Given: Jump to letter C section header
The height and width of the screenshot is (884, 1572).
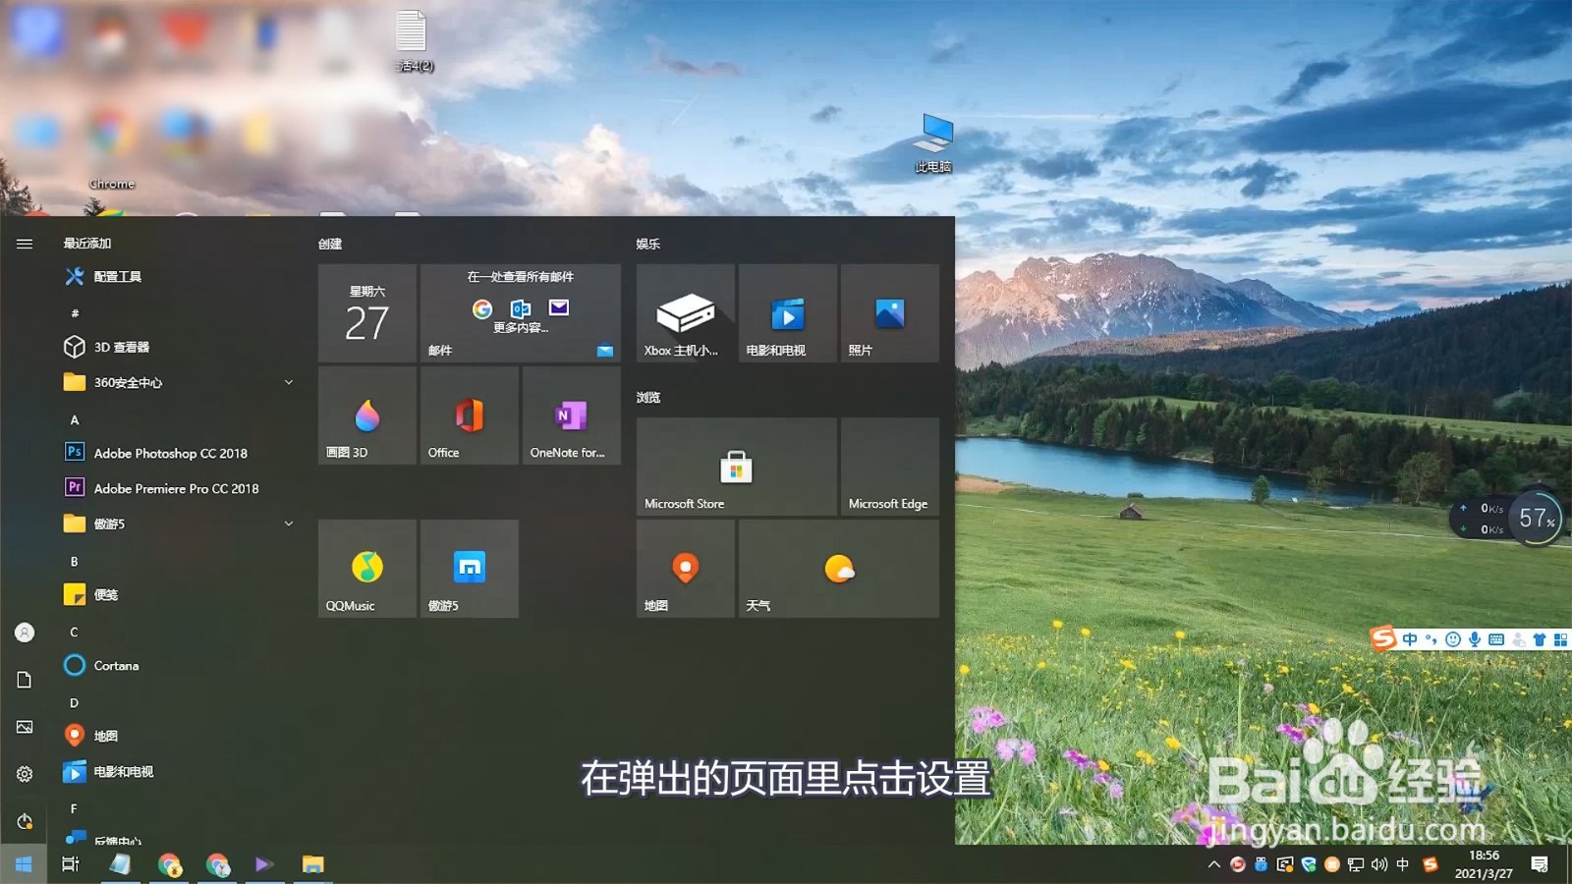Looking at the screenshot, I should click(75, 632).
